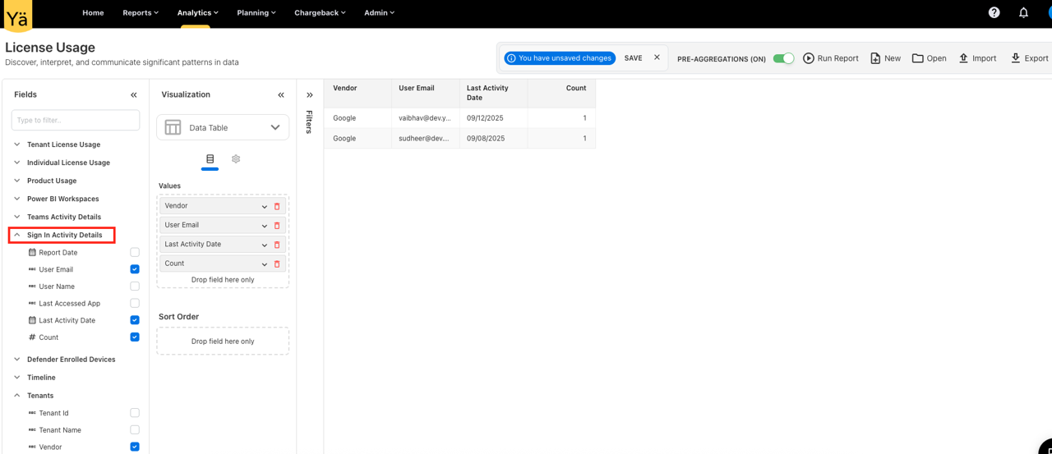Sort by the Count column header
The image size is (1052, 454).
[561, 93]
